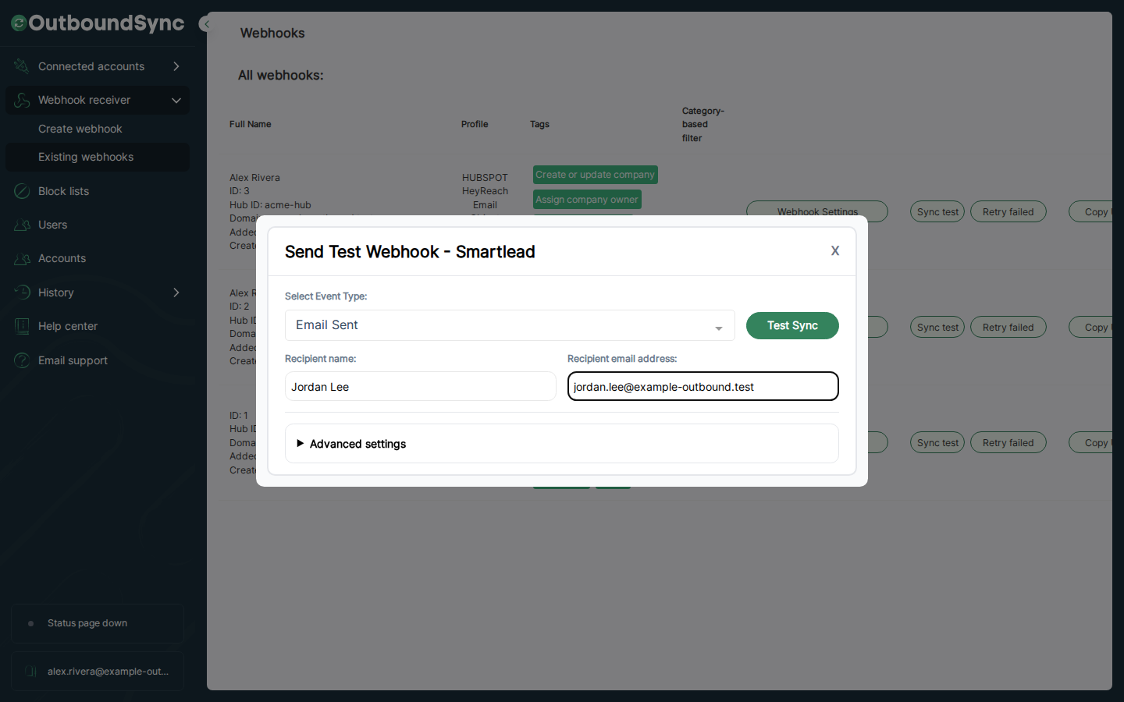The height and width of the screenshot is (702, 1124).
Task: Click the HUBSPOT profile text
Action: tap(485, 178)
